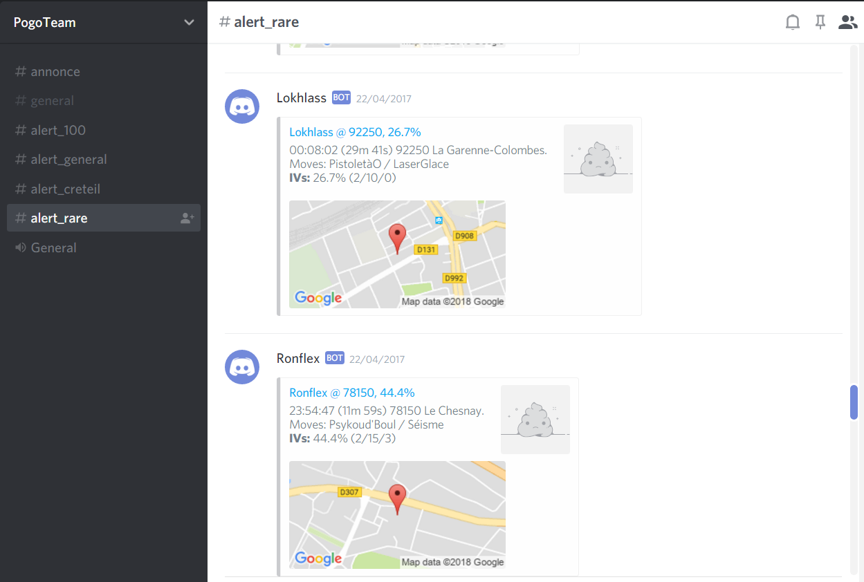This screenshot has width=864, height=582.
Task: Click chat scrollbar thumb
Action: [854, 402]
